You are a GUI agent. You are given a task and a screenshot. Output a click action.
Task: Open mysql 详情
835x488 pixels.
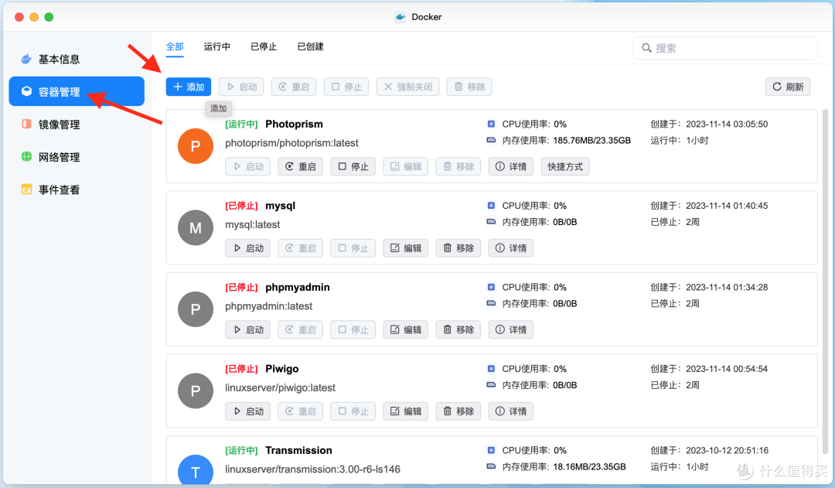[x=511, y=248]
